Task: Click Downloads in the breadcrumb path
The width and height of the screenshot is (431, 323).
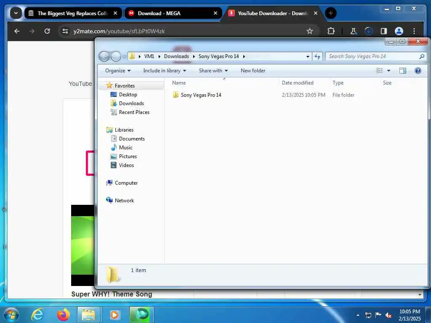Action: coord(176,56)
